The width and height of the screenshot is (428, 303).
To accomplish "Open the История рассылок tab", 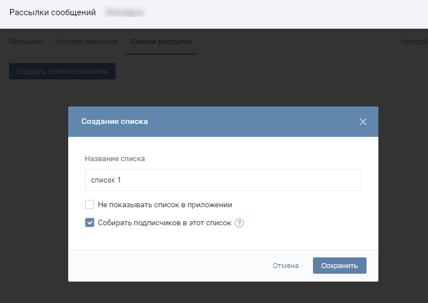I will coord(86,42).
